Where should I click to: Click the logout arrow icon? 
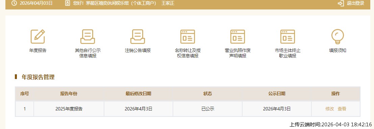pyautogui.click(x=341, y=3)
